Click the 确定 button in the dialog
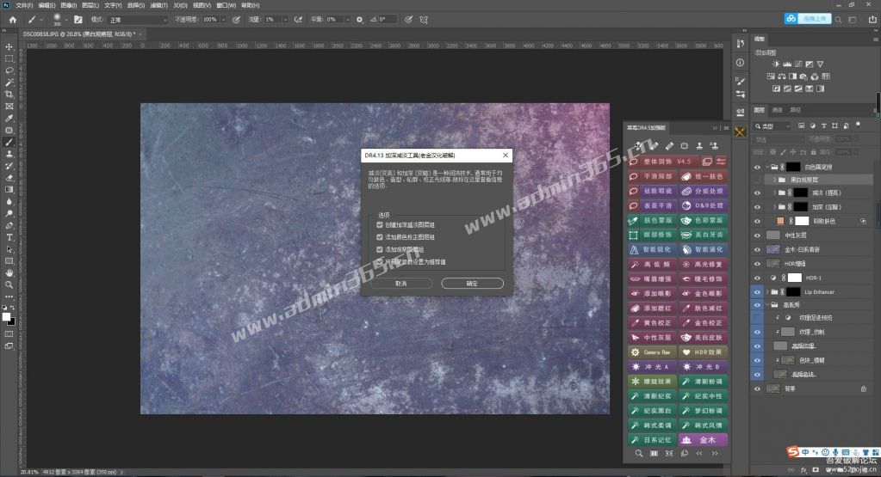Image resolution: width=881 pixels, height=477 pixels. point(472,284)
